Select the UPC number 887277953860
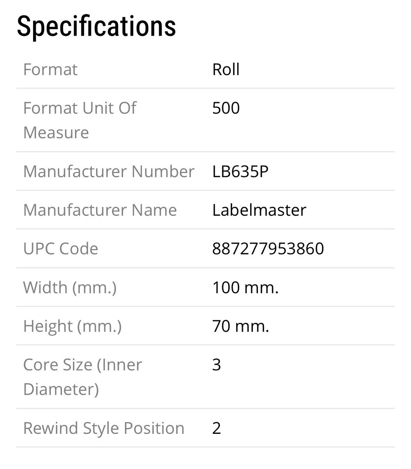The width and height of the screenshot is (411, 469). point(268,249)
